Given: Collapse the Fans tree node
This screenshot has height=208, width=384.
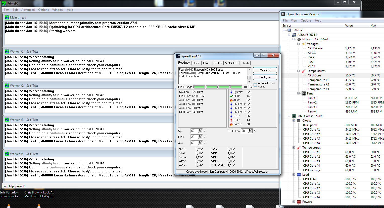Looking at the screenshot, I should click(298, 93).
